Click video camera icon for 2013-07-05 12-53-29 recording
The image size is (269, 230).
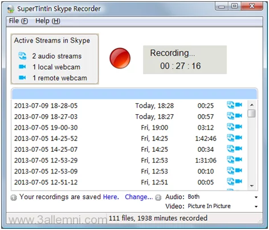[x=239, y=159]
